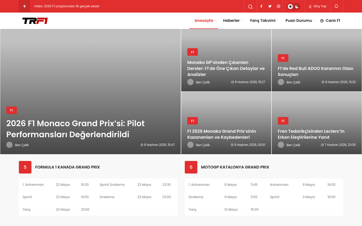The width and height of the screenshot is (362, 226).
Task: Click the 8 Haziran 2026, 15:27 timestamp
Action: (x=248, y=82)
